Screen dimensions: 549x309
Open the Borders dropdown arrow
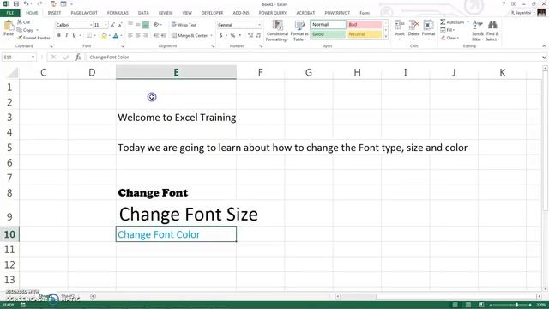pos(95,36)
